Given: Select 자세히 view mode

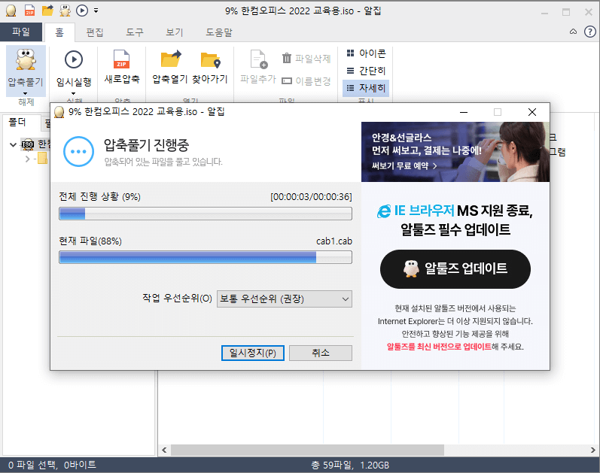Looking at the screenshot, I should [366, 88].
